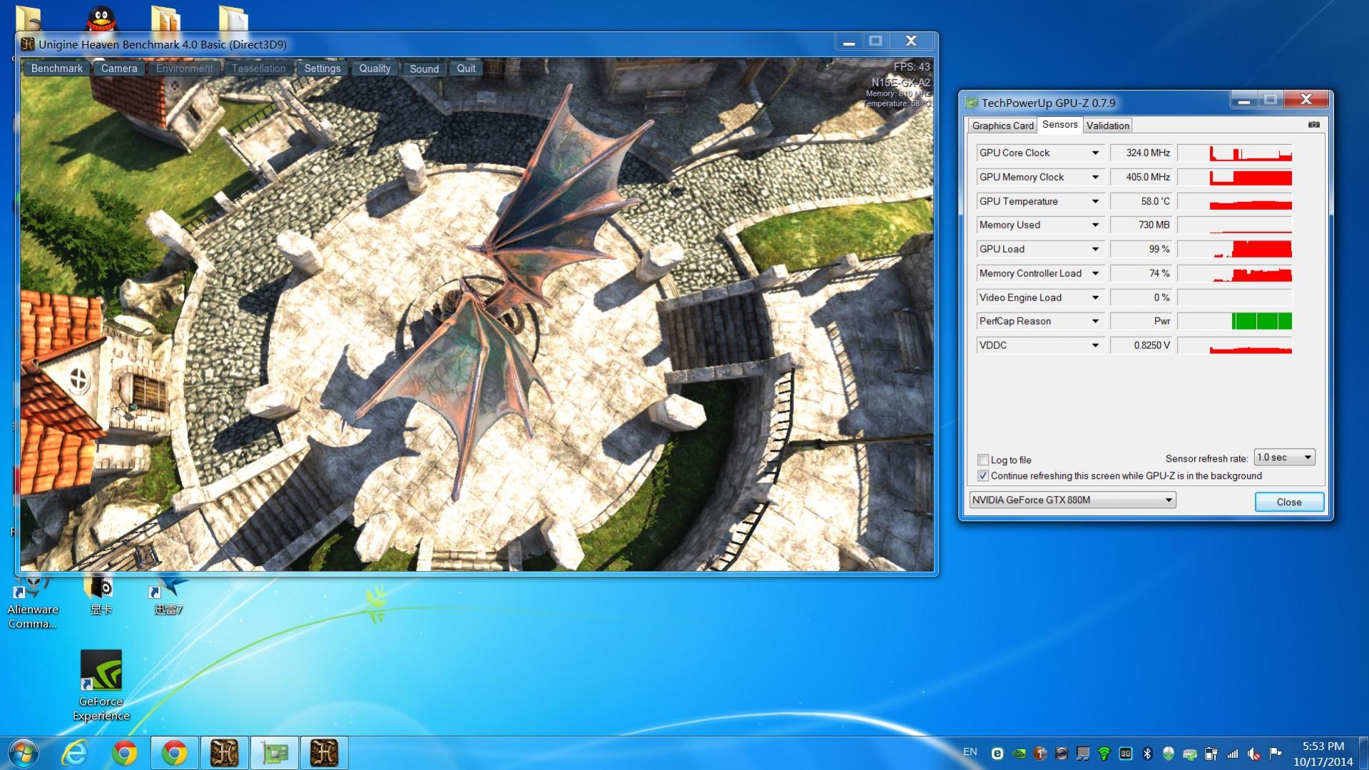
Task: Open the GeForce Experience desktop shortcut
Action: (101, 685)
